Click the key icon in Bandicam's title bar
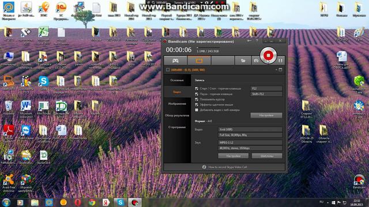Screen dimensions: 369x207 249,41
